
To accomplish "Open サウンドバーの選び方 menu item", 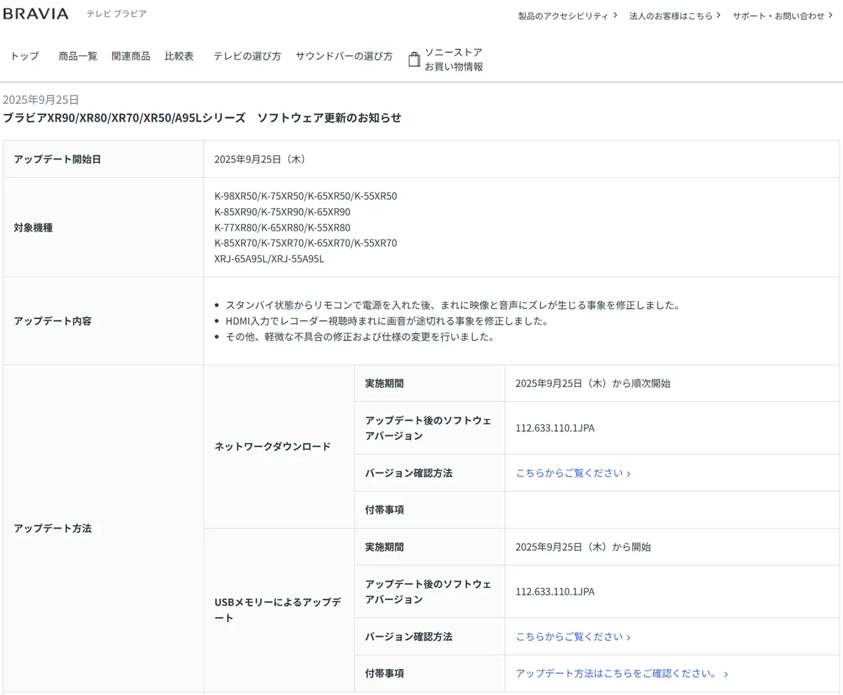I will click(x=344, y=56).
